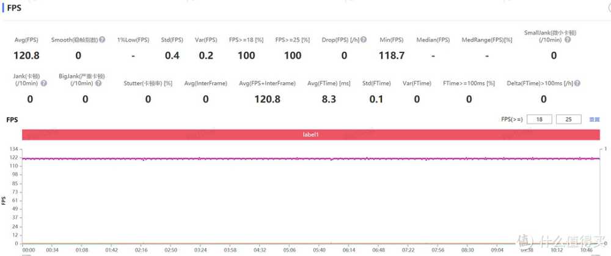Click the 00:00 start mark on the timeline
This screenshot has height=256, width=611.
point(29,249)
